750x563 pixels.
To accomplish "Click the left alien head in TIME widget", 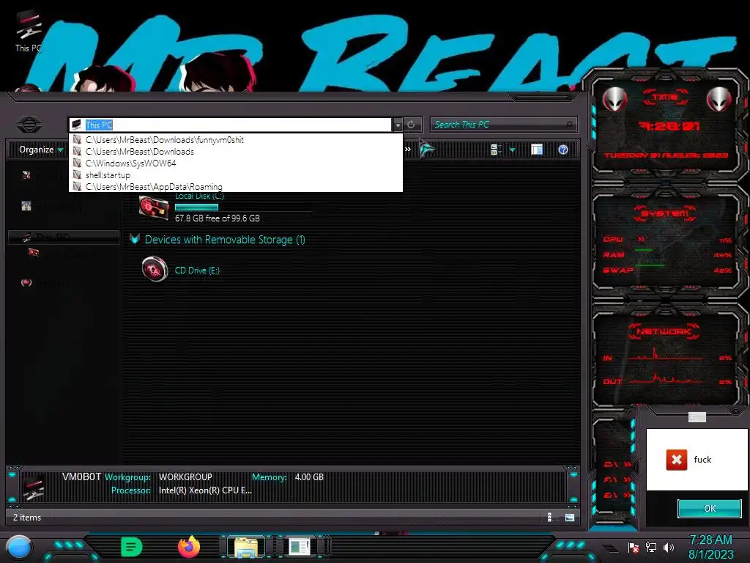I will (x=615, y=99).
